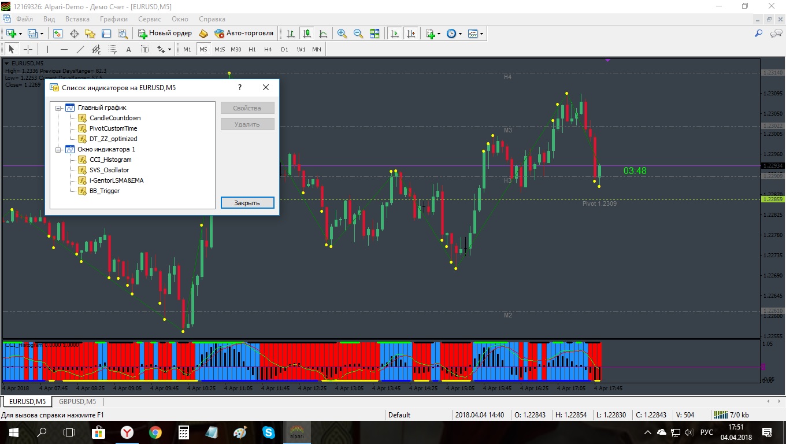Switch chart to the H1 timeframe
Image resolution: width=786 pixels, height=444 pixels.
(x=252, y=49)
